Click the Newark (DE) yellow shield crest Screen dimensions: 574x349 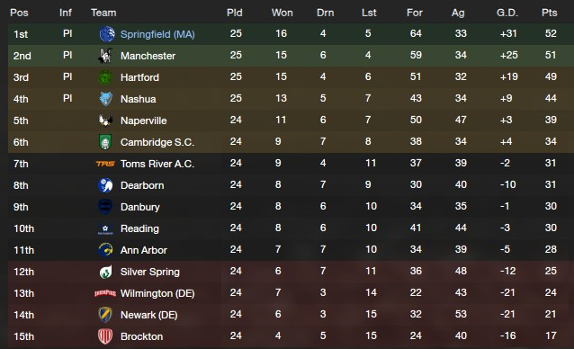click(105, 315)
